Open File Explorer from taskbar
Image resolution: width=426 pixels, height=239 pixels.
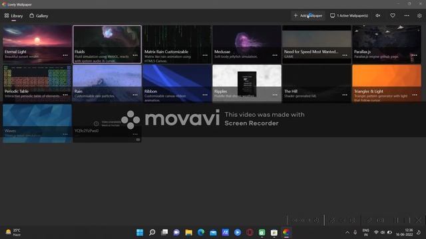point(189,232)
